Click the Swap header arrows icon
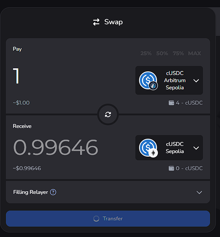The image size is (220, 237). pos(96,22)
